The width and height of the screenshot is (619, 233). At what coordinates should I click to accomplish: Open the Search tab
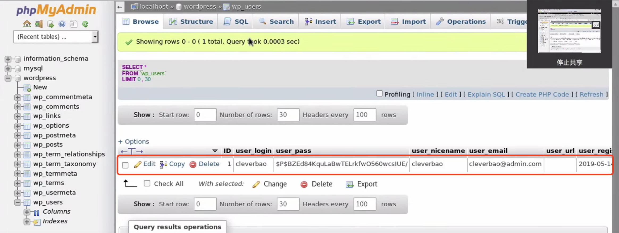point(276,22)
